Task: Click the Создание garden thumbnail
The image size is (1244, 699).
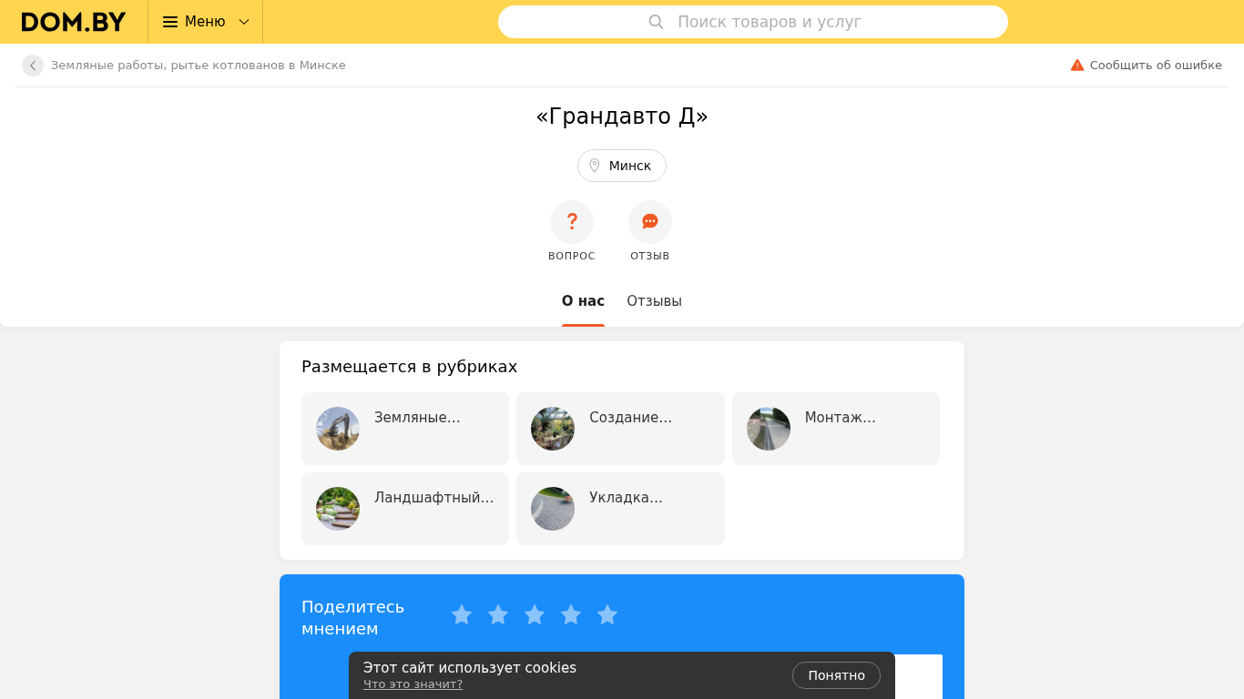Action: pos(553,429)
